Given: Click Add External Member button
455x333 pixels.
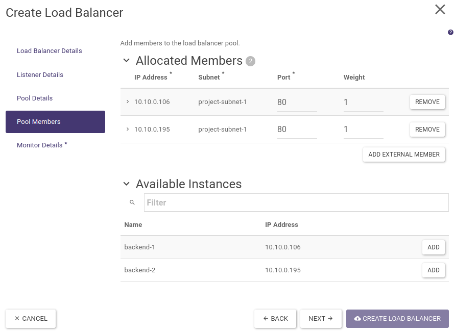Looking at the screenshot, I should click(403, 155).
